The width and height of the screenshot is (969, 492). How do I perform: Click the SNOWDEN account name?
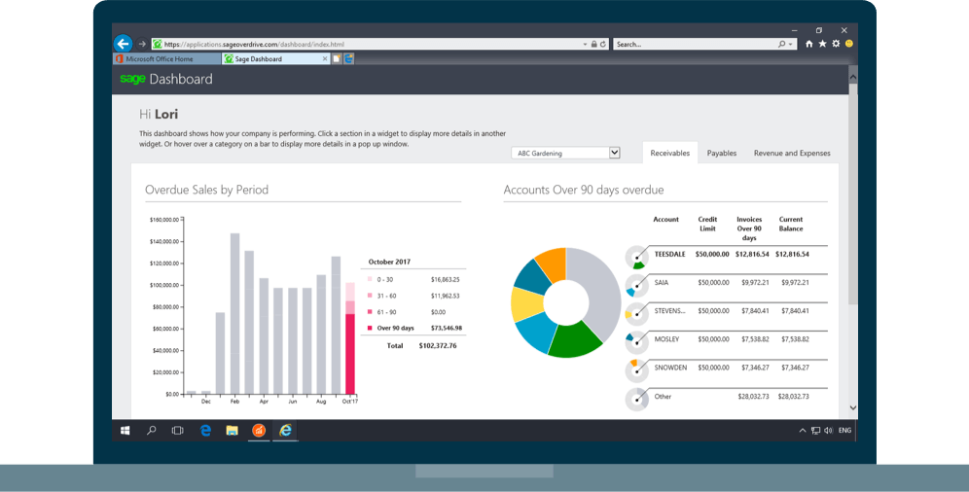point(670,368)
